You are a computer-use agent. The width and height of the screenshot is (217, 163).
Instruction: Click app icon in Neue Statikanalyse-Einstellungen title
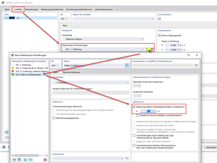pos(12,55)
